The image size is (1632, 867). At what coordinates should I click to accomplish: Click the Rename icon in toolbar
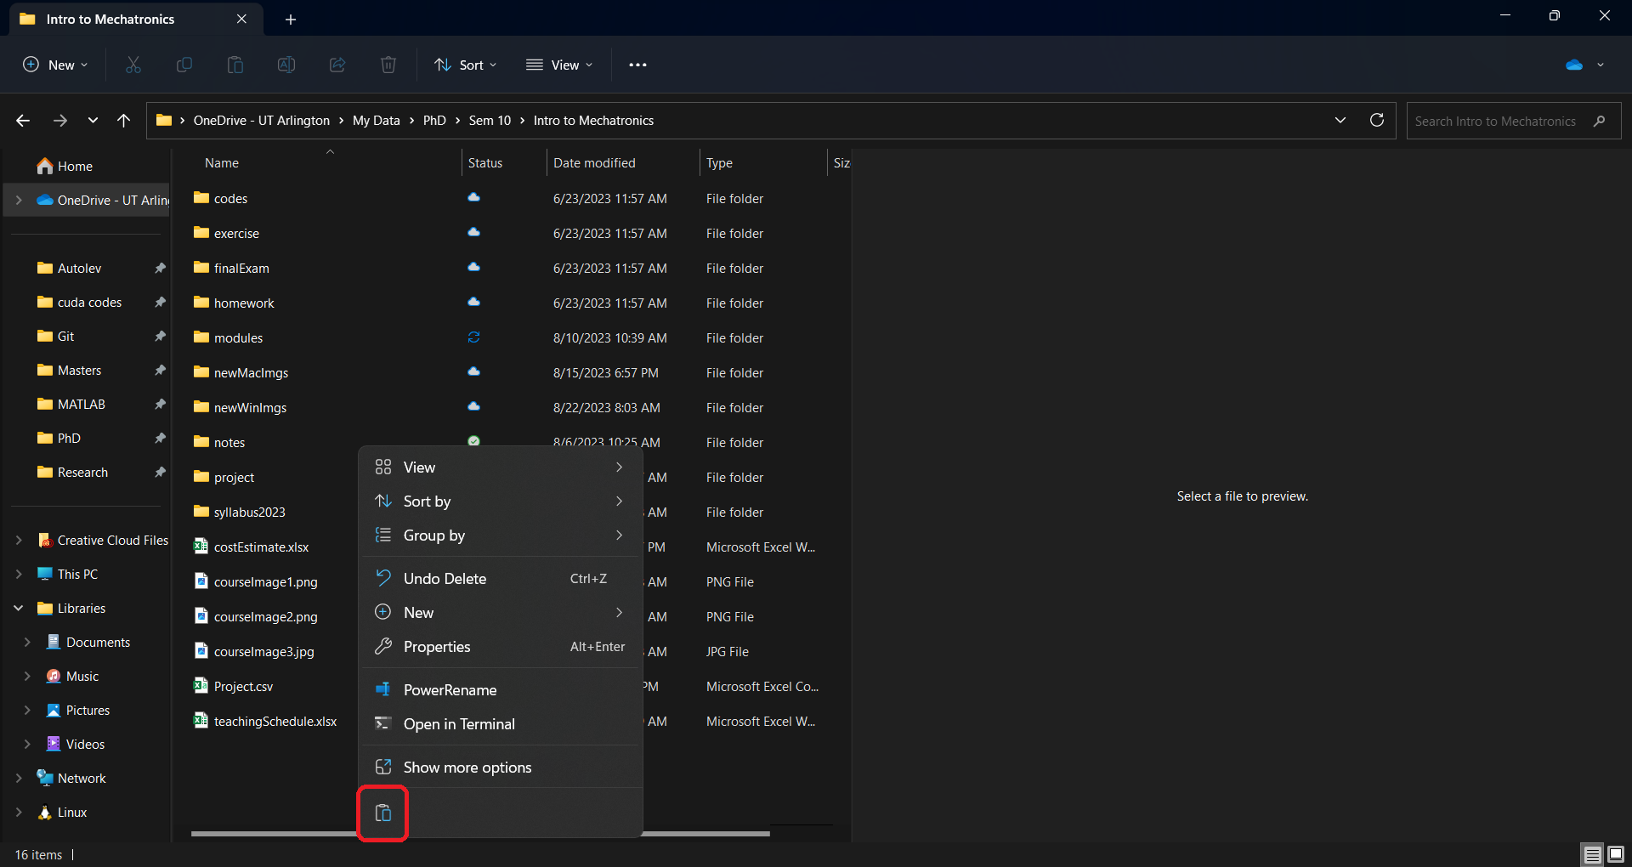286,65
